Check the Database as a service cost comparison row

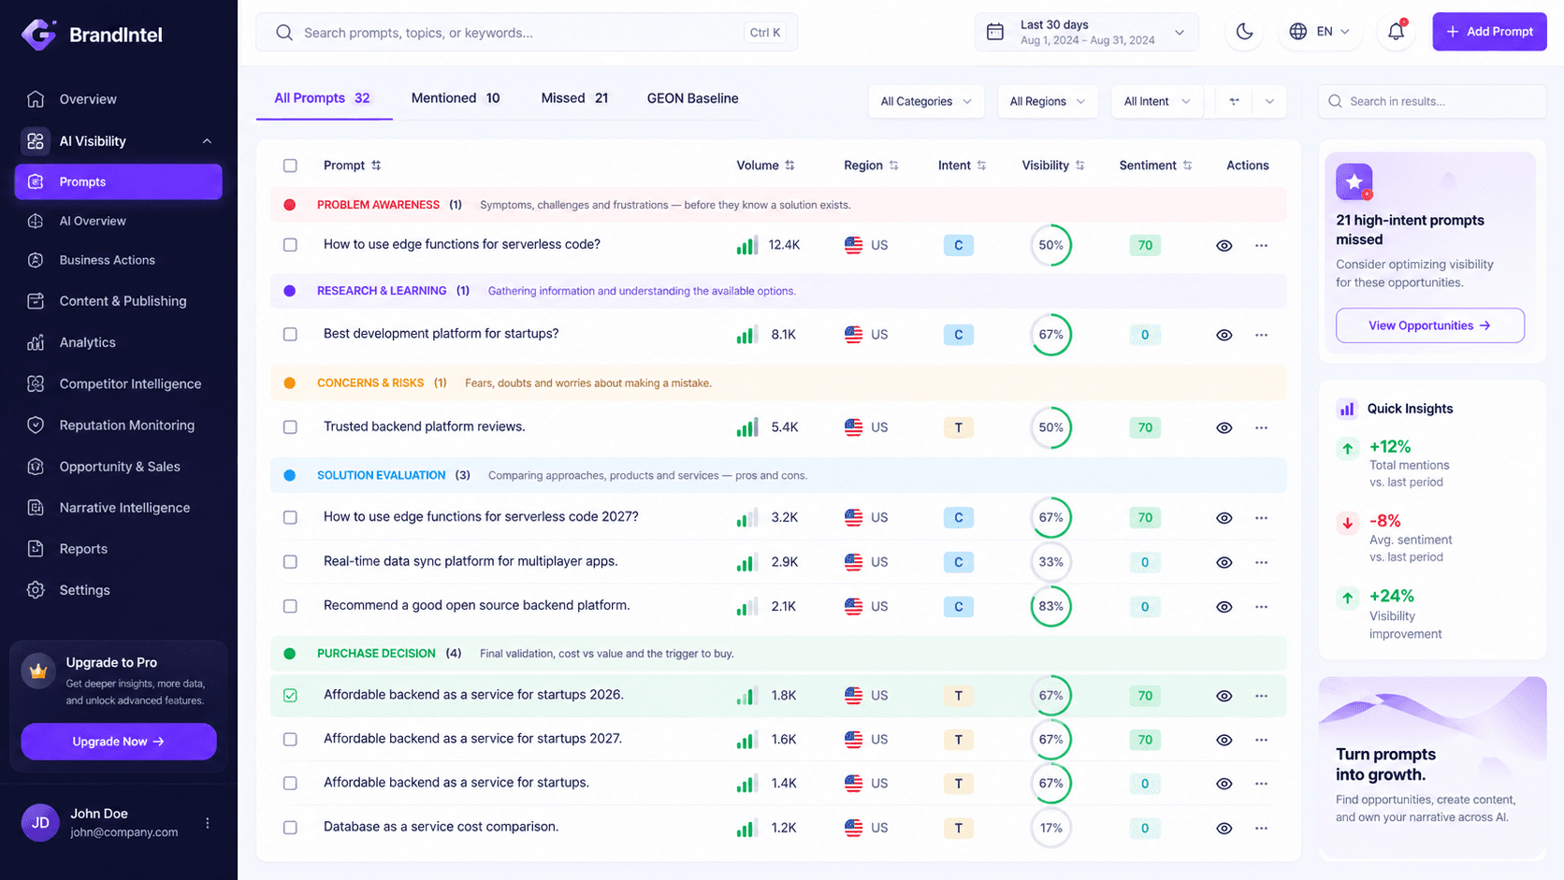290,828
